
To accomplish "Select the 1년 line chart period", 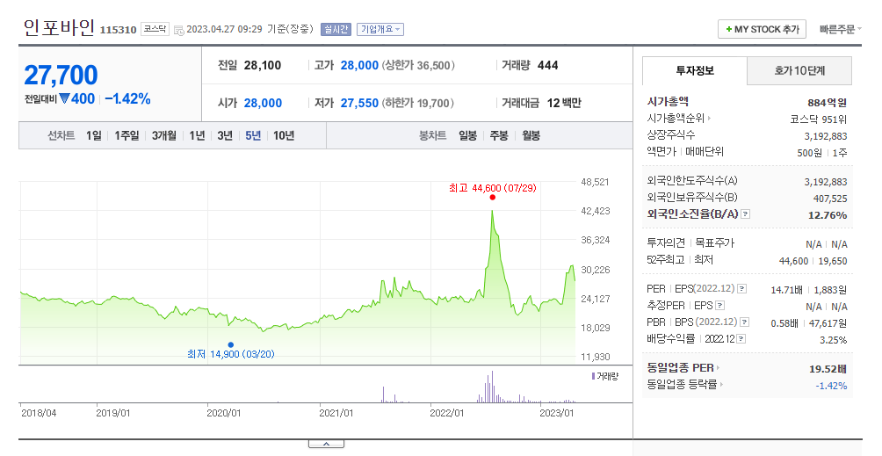I will pos(197,135).
